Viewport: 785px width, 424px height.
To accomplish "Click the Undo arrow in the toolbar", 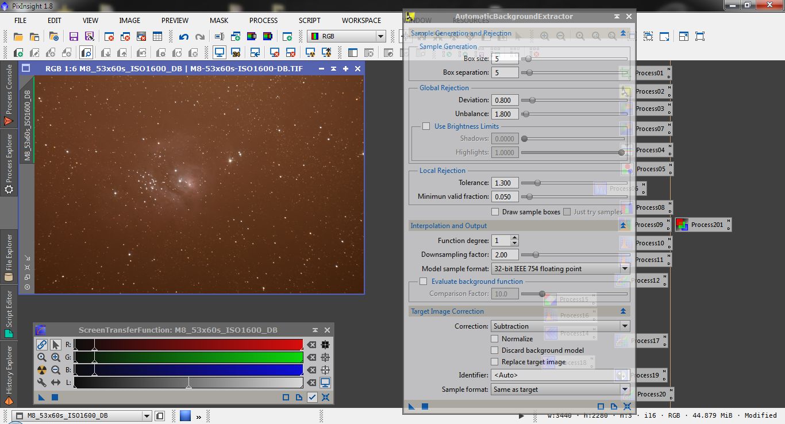I will click(x=183, y=37).
